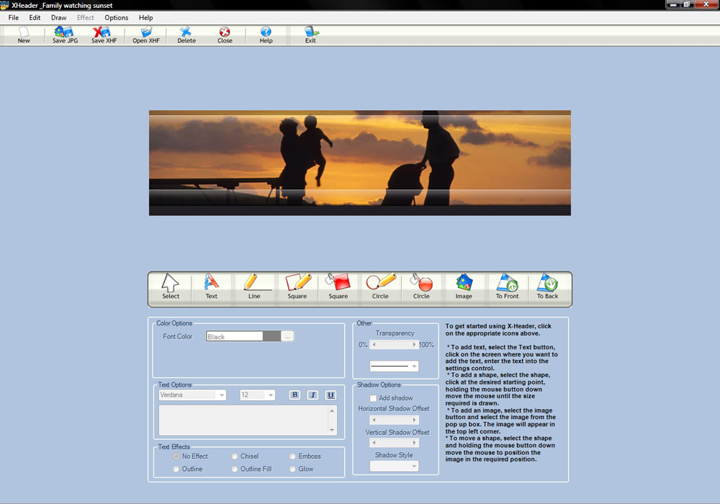The height and width of the screenshot is (504, 720).
Task: Click the text box scroll down arrow
Action: (332, 430)
